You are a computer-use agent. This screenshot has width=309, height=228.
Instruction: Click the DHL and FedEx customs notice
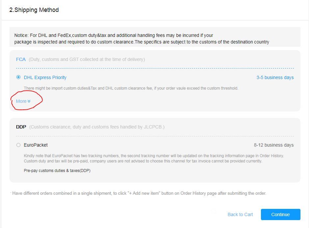pyautogui.click(x=142, y=39)
